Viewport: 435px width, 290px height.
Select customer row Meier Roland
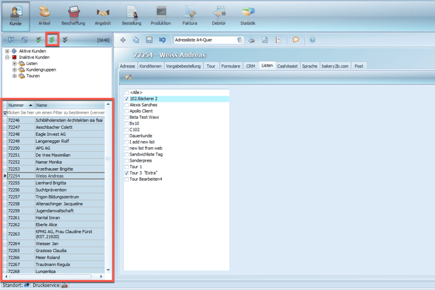pos(56,258)
